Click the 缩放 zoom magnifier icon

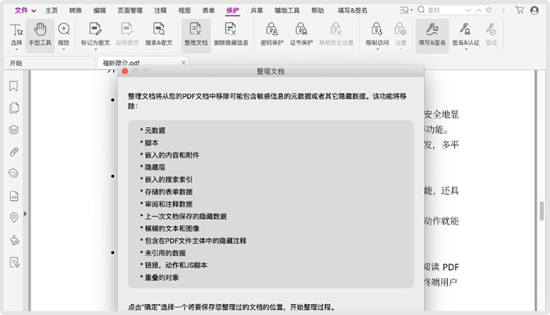point(64,29)
